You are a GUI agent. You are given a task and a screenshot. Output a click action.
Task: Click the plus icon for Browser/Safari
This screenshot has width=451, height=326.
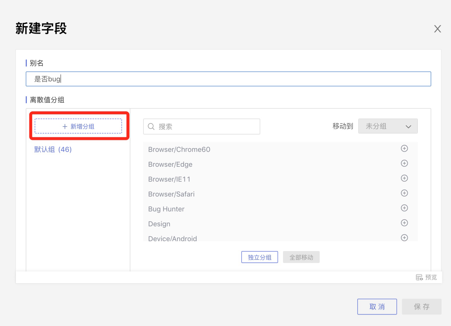tap(404, 193)
